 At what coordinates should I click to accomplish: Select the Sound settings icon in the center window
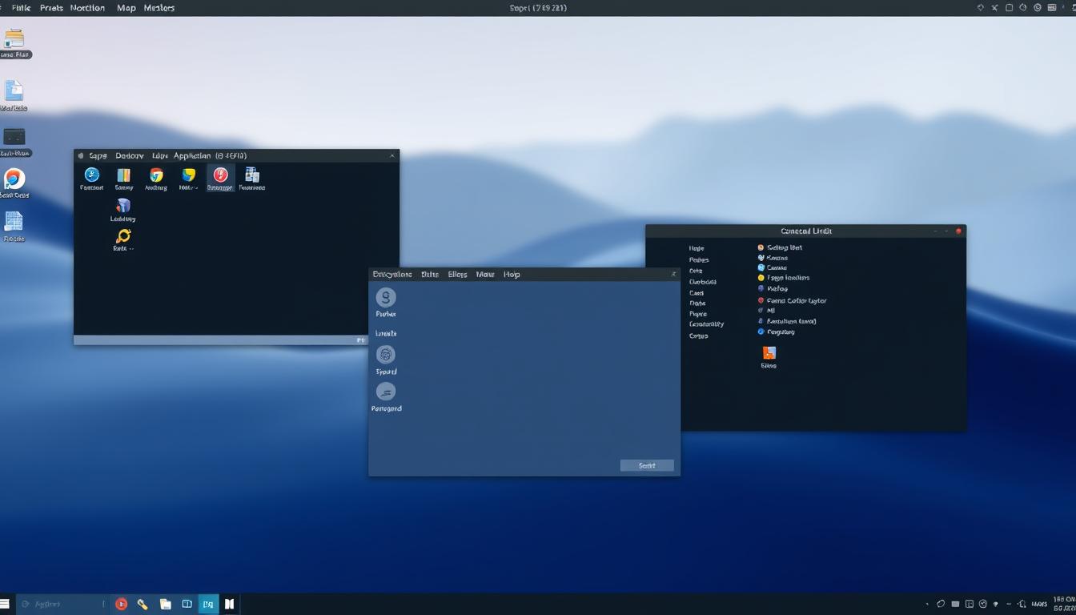(x=385, y=355)
